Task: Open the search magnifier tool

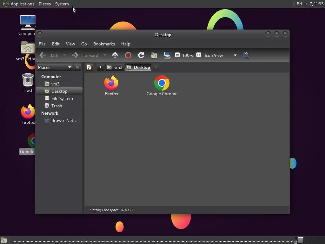Action: click(x=246, y=55)
